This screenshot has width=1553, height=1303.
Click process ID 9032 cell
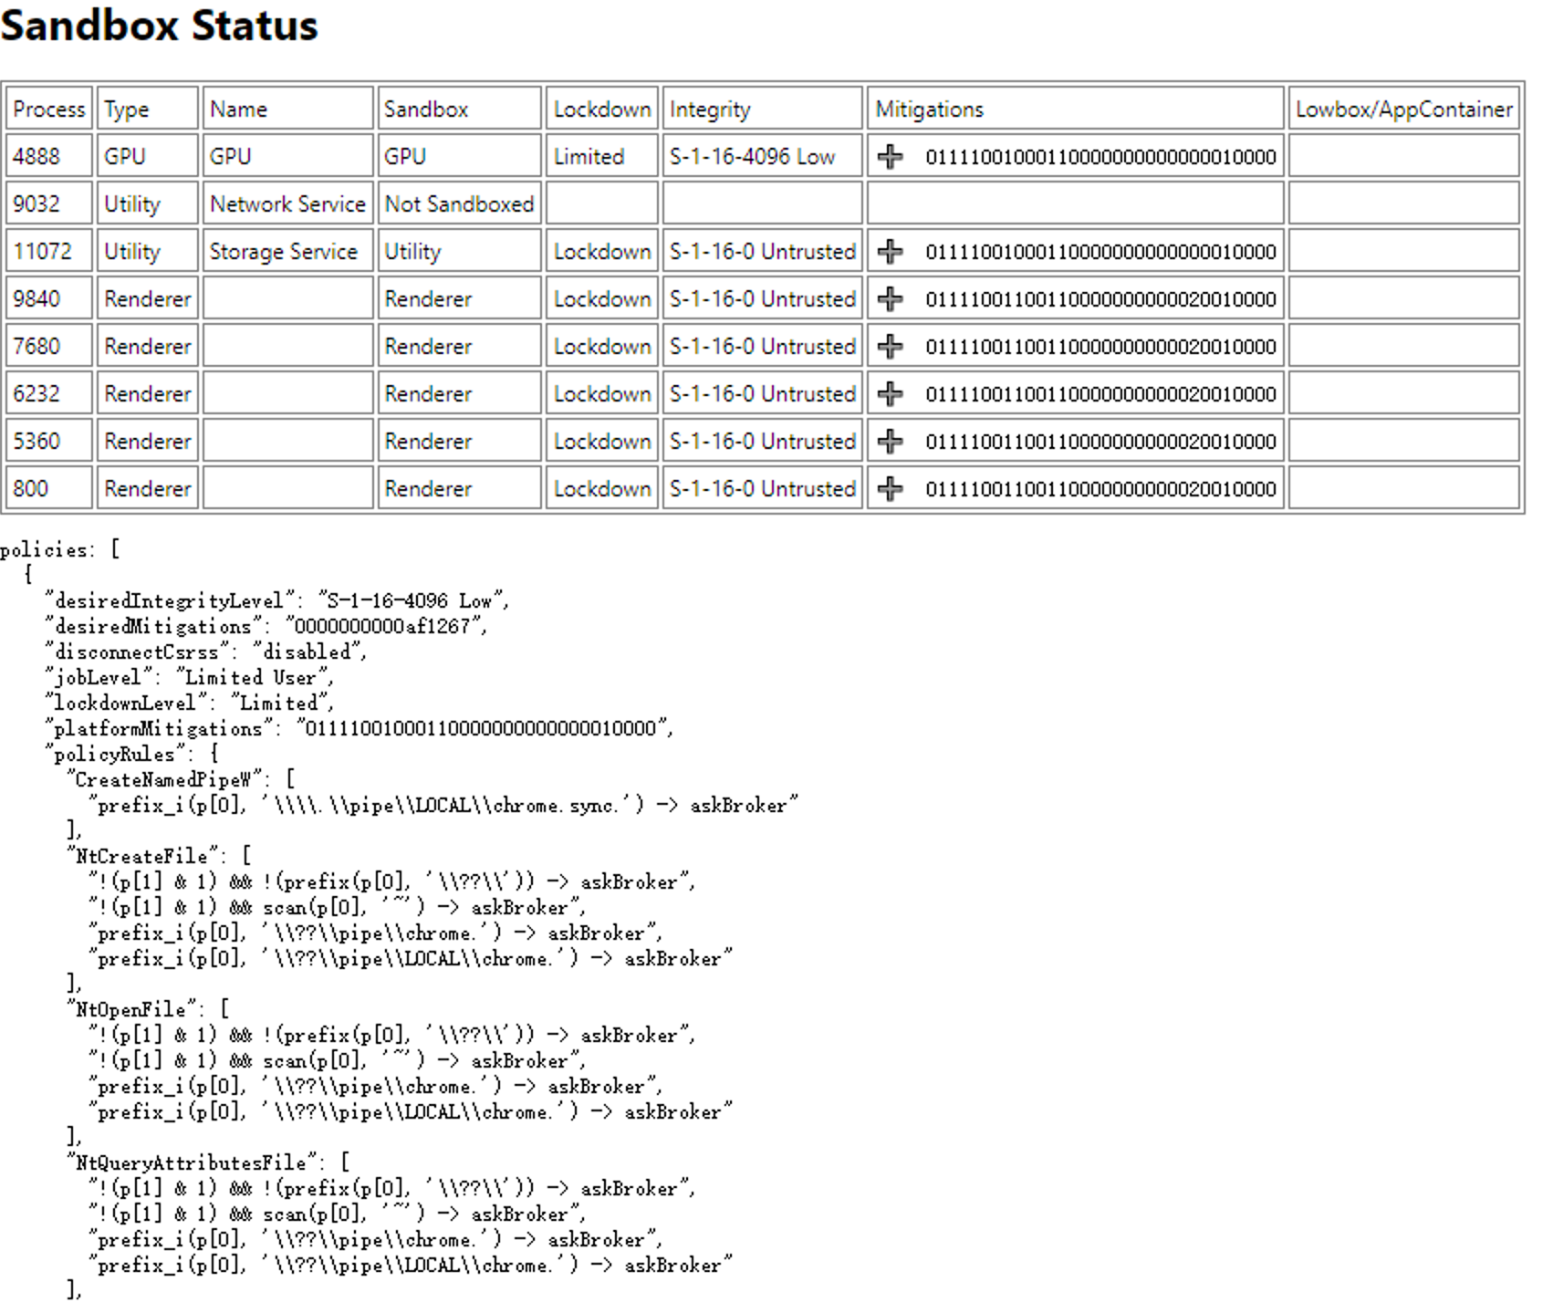click(36, 204)
